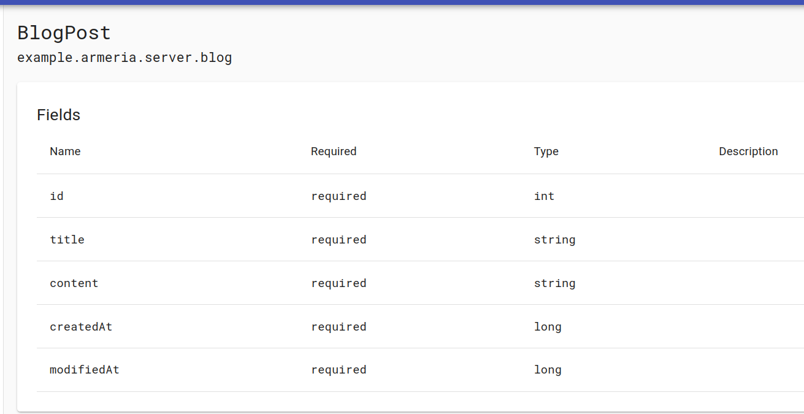This screenshot has width=804, height=414.
Task: Click the Description column header
Action: tap(748, 151)
